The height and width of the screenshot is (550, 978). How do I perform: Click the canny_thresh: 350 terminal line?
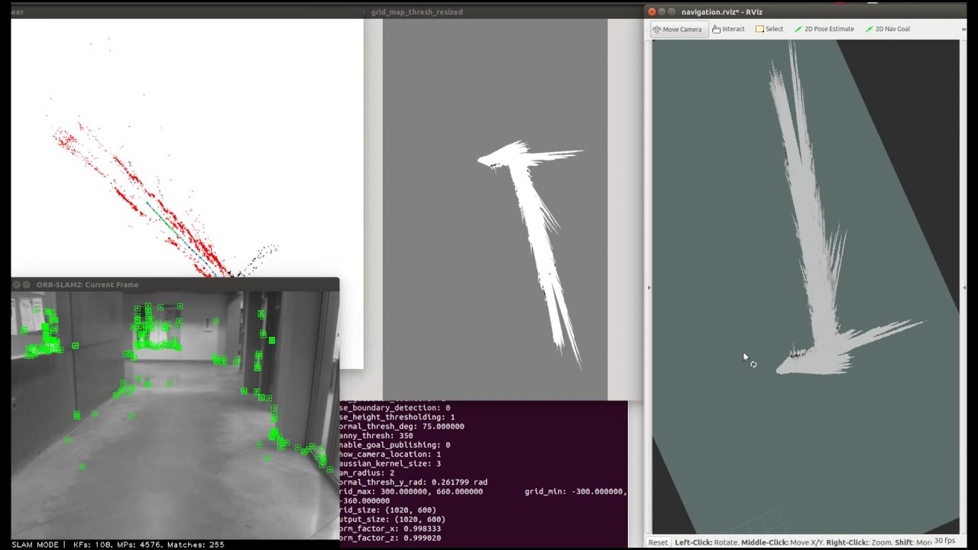377,435
